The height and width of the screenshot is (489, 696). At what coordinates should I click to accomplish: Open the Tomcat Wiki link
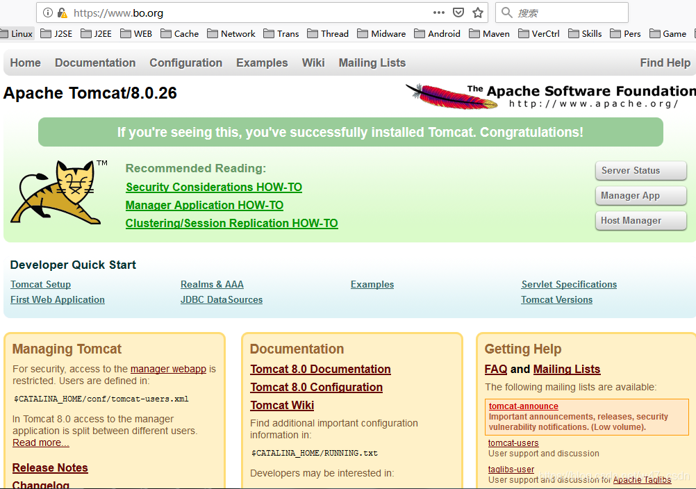click(282, 405)
